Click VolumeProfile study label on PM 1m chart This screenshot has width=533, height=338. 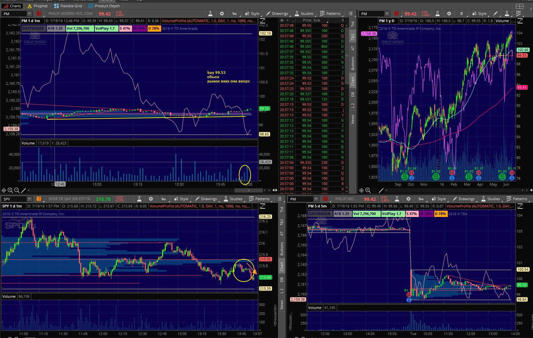(209, 21)
